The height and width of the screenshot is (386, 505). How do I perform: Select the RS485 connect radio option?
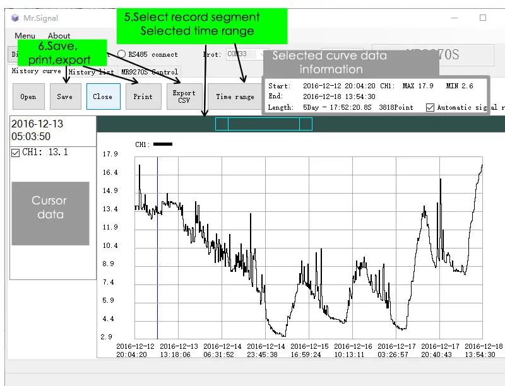121,54
